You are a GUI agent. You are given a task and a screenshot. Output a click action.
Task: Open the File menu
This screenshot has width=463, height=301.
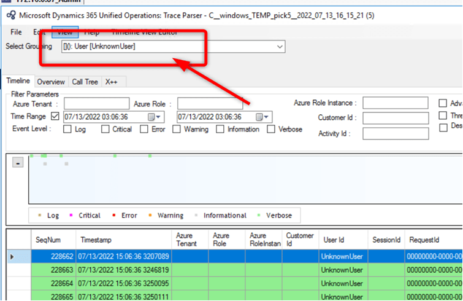16,32
